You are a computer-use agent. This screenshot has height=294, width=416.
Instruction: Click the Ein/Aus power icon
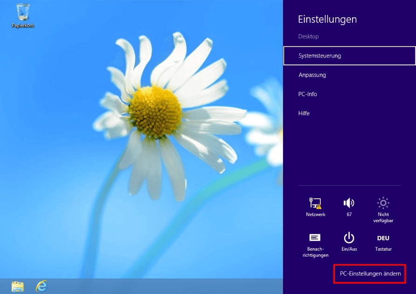coord(349,242)
